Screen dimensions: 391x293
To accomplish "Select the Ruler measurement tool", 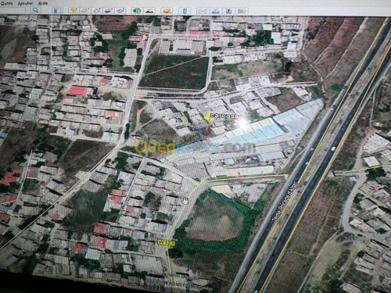I will (x=185, y=11).
